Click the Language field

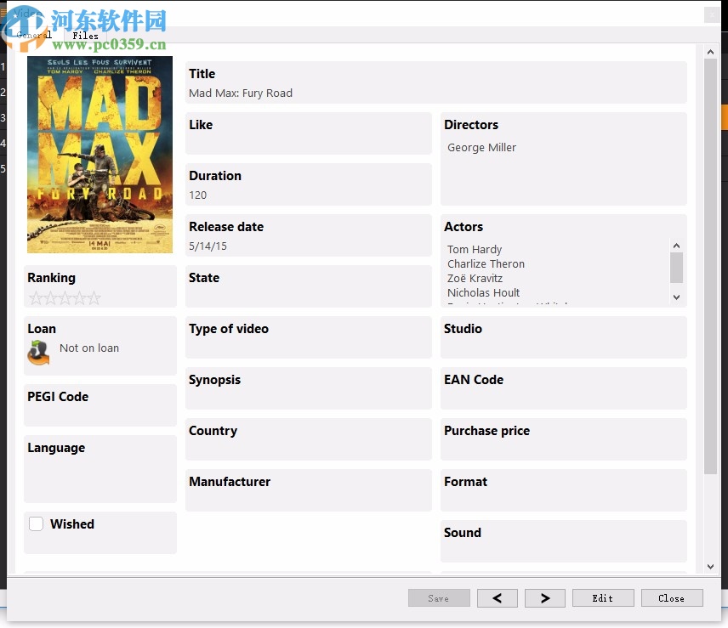(x=100, y=469)
